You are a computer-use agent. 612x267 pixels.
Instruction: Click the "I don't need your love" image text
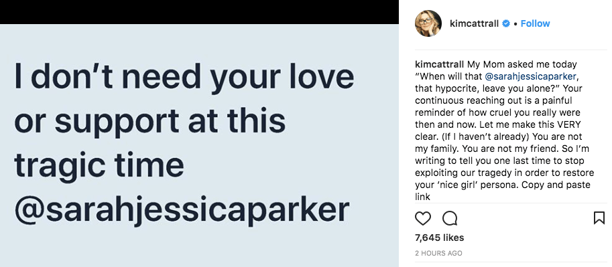pyautogui.click(x=184, y=76)
